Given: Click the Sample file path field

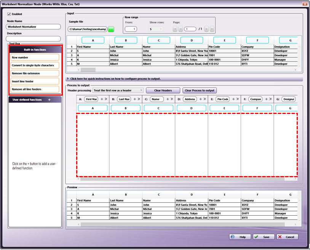Looking at the screenshot, I should (x=88, y=29).
